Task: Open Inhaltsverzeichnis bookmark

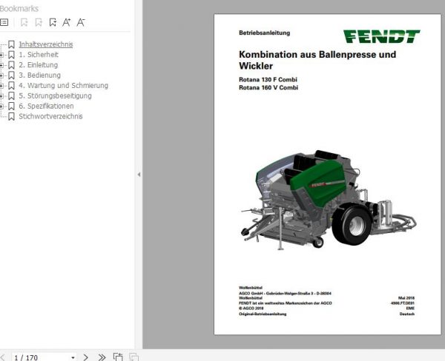Action: click(46, 44)
